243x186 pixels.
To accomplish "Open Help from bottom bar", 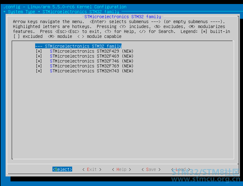I will click(x=121, y=169).
